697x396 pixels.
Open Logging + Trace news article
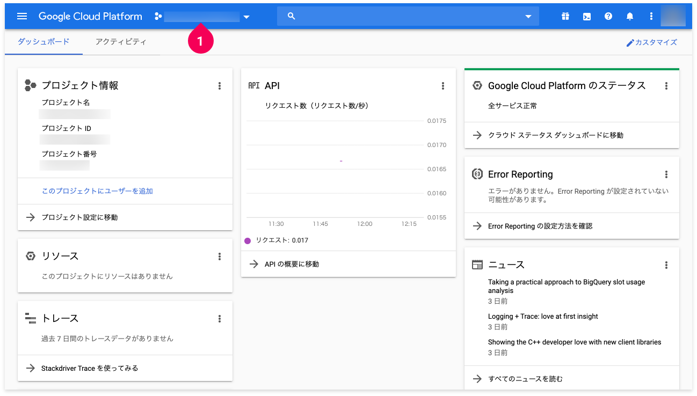click(x=543, y=317)
